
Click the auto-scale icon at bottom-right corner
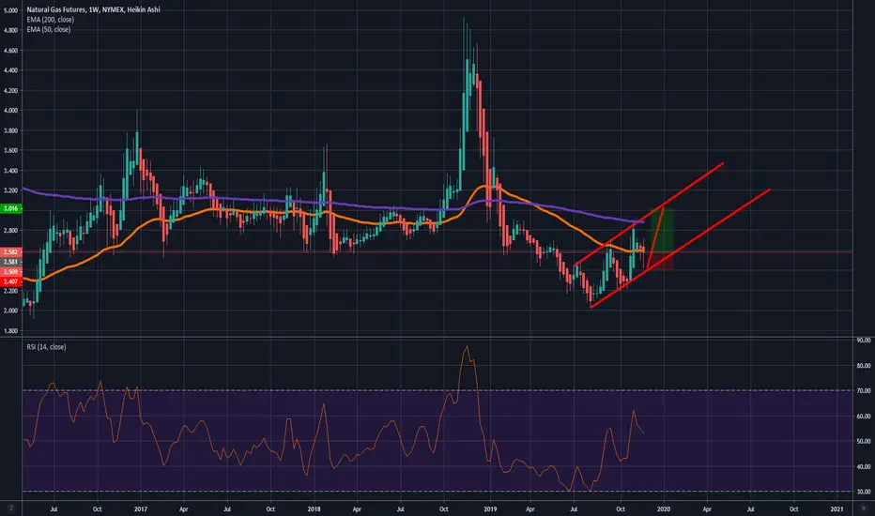(864, 508)
